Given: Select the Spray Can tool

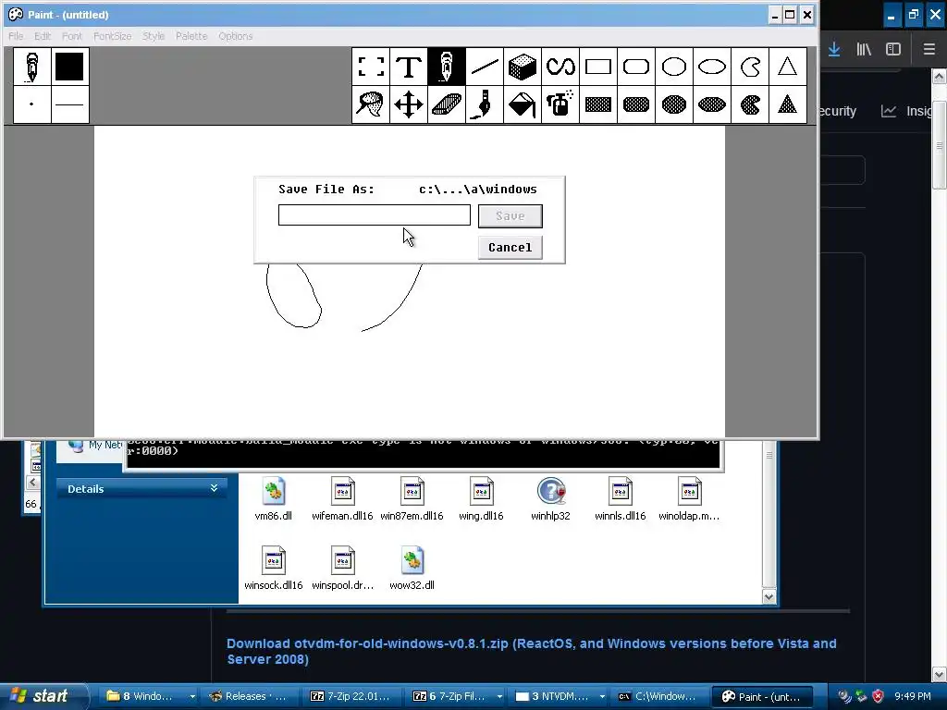Looking at the screenshot, I should (x=560, y=104).
